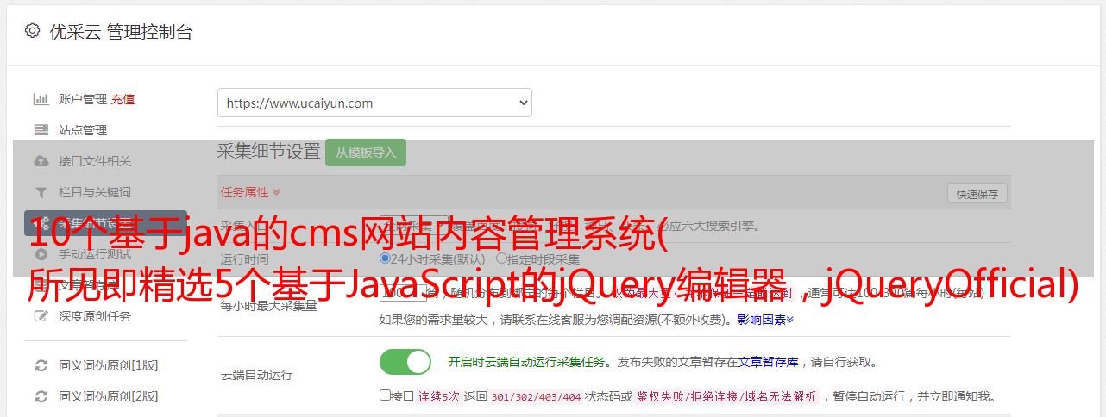Click the play icon for 手动运行测试

pyautogui.click(x=41, y=254)
